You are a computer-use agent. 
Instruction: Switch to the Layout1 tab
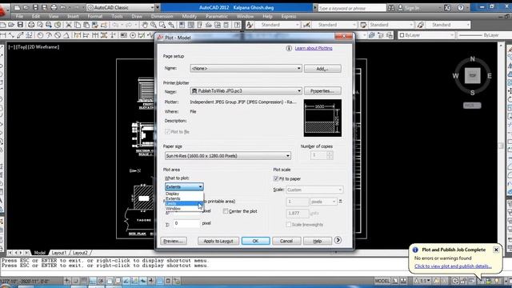point(59,253)
